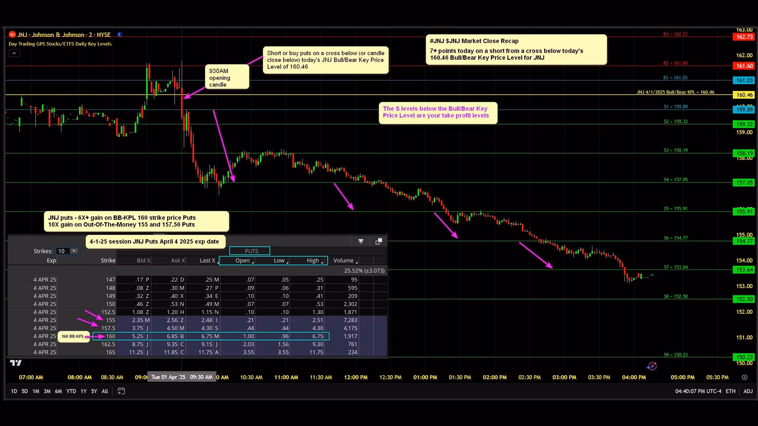Open the Go to date calendar icon
The width and height of the screenshot is (758, 426).
point(121,391)
